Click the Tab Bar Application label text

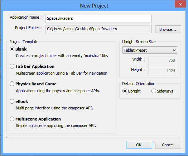click(x=35, y=66)
